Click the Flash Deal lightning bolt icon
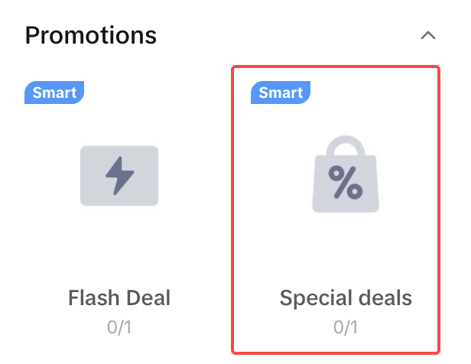The width and height of the screenshot is (471, 364). click(x=119, y=176)
